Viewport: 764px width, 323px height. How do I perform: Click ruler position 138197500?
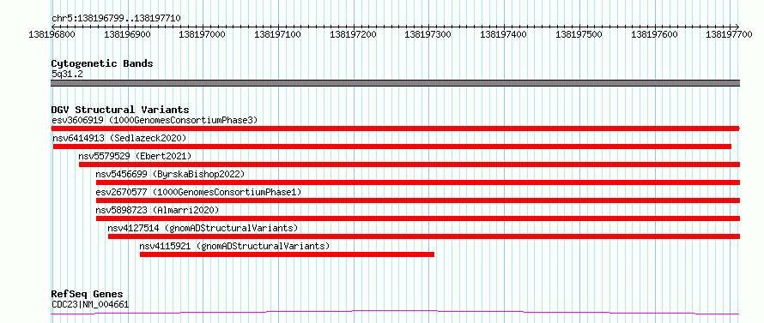[579, 34]
